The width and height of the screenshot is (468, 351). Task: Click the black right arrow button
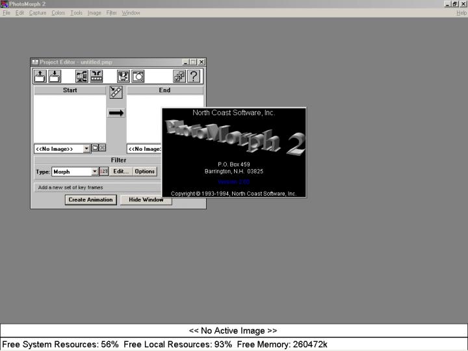pyautogui.click(x=116, y=113)
